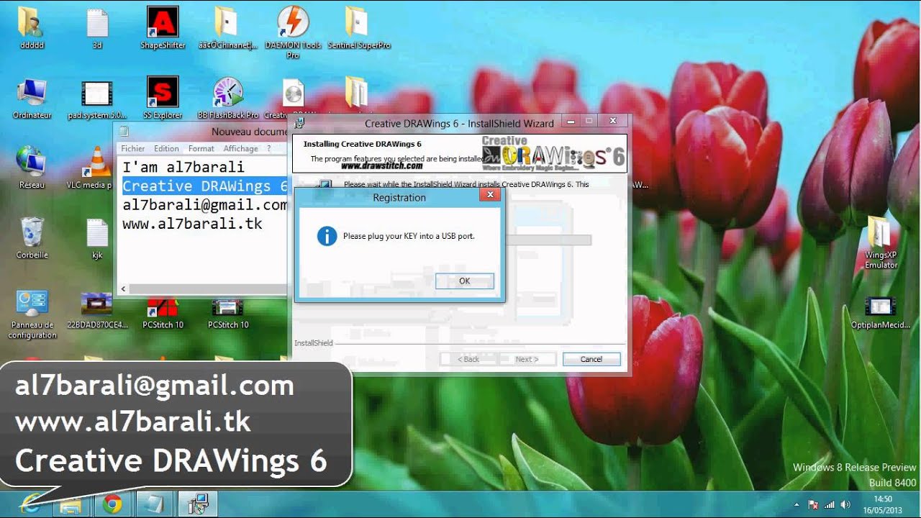Click OK in the Registration dialog
The image size is (921, 518).
click(x=465, y=281)
